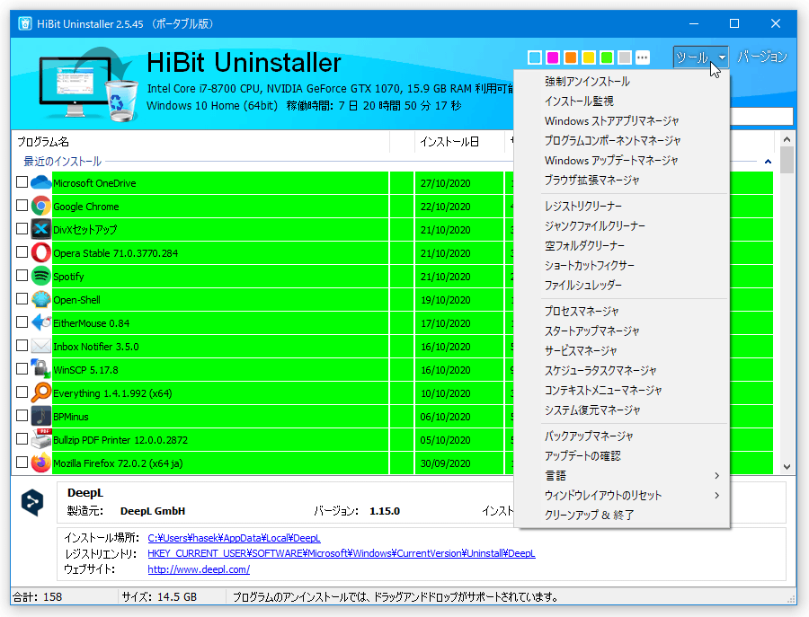Select アップデートの確認 menu entry
This screenshot has width=809, height=617.
[622, 455]
